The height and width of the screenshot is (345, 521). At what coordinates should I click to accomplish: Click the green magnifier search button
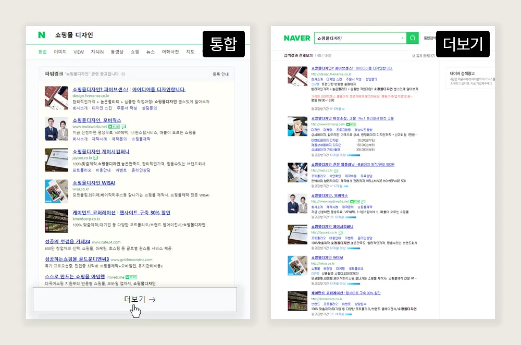pyautogui.click(x=413, y=38)
